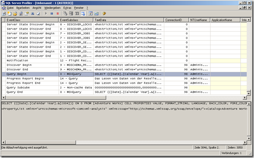Select the Progress Report Begin row

(x=124, y=79)
